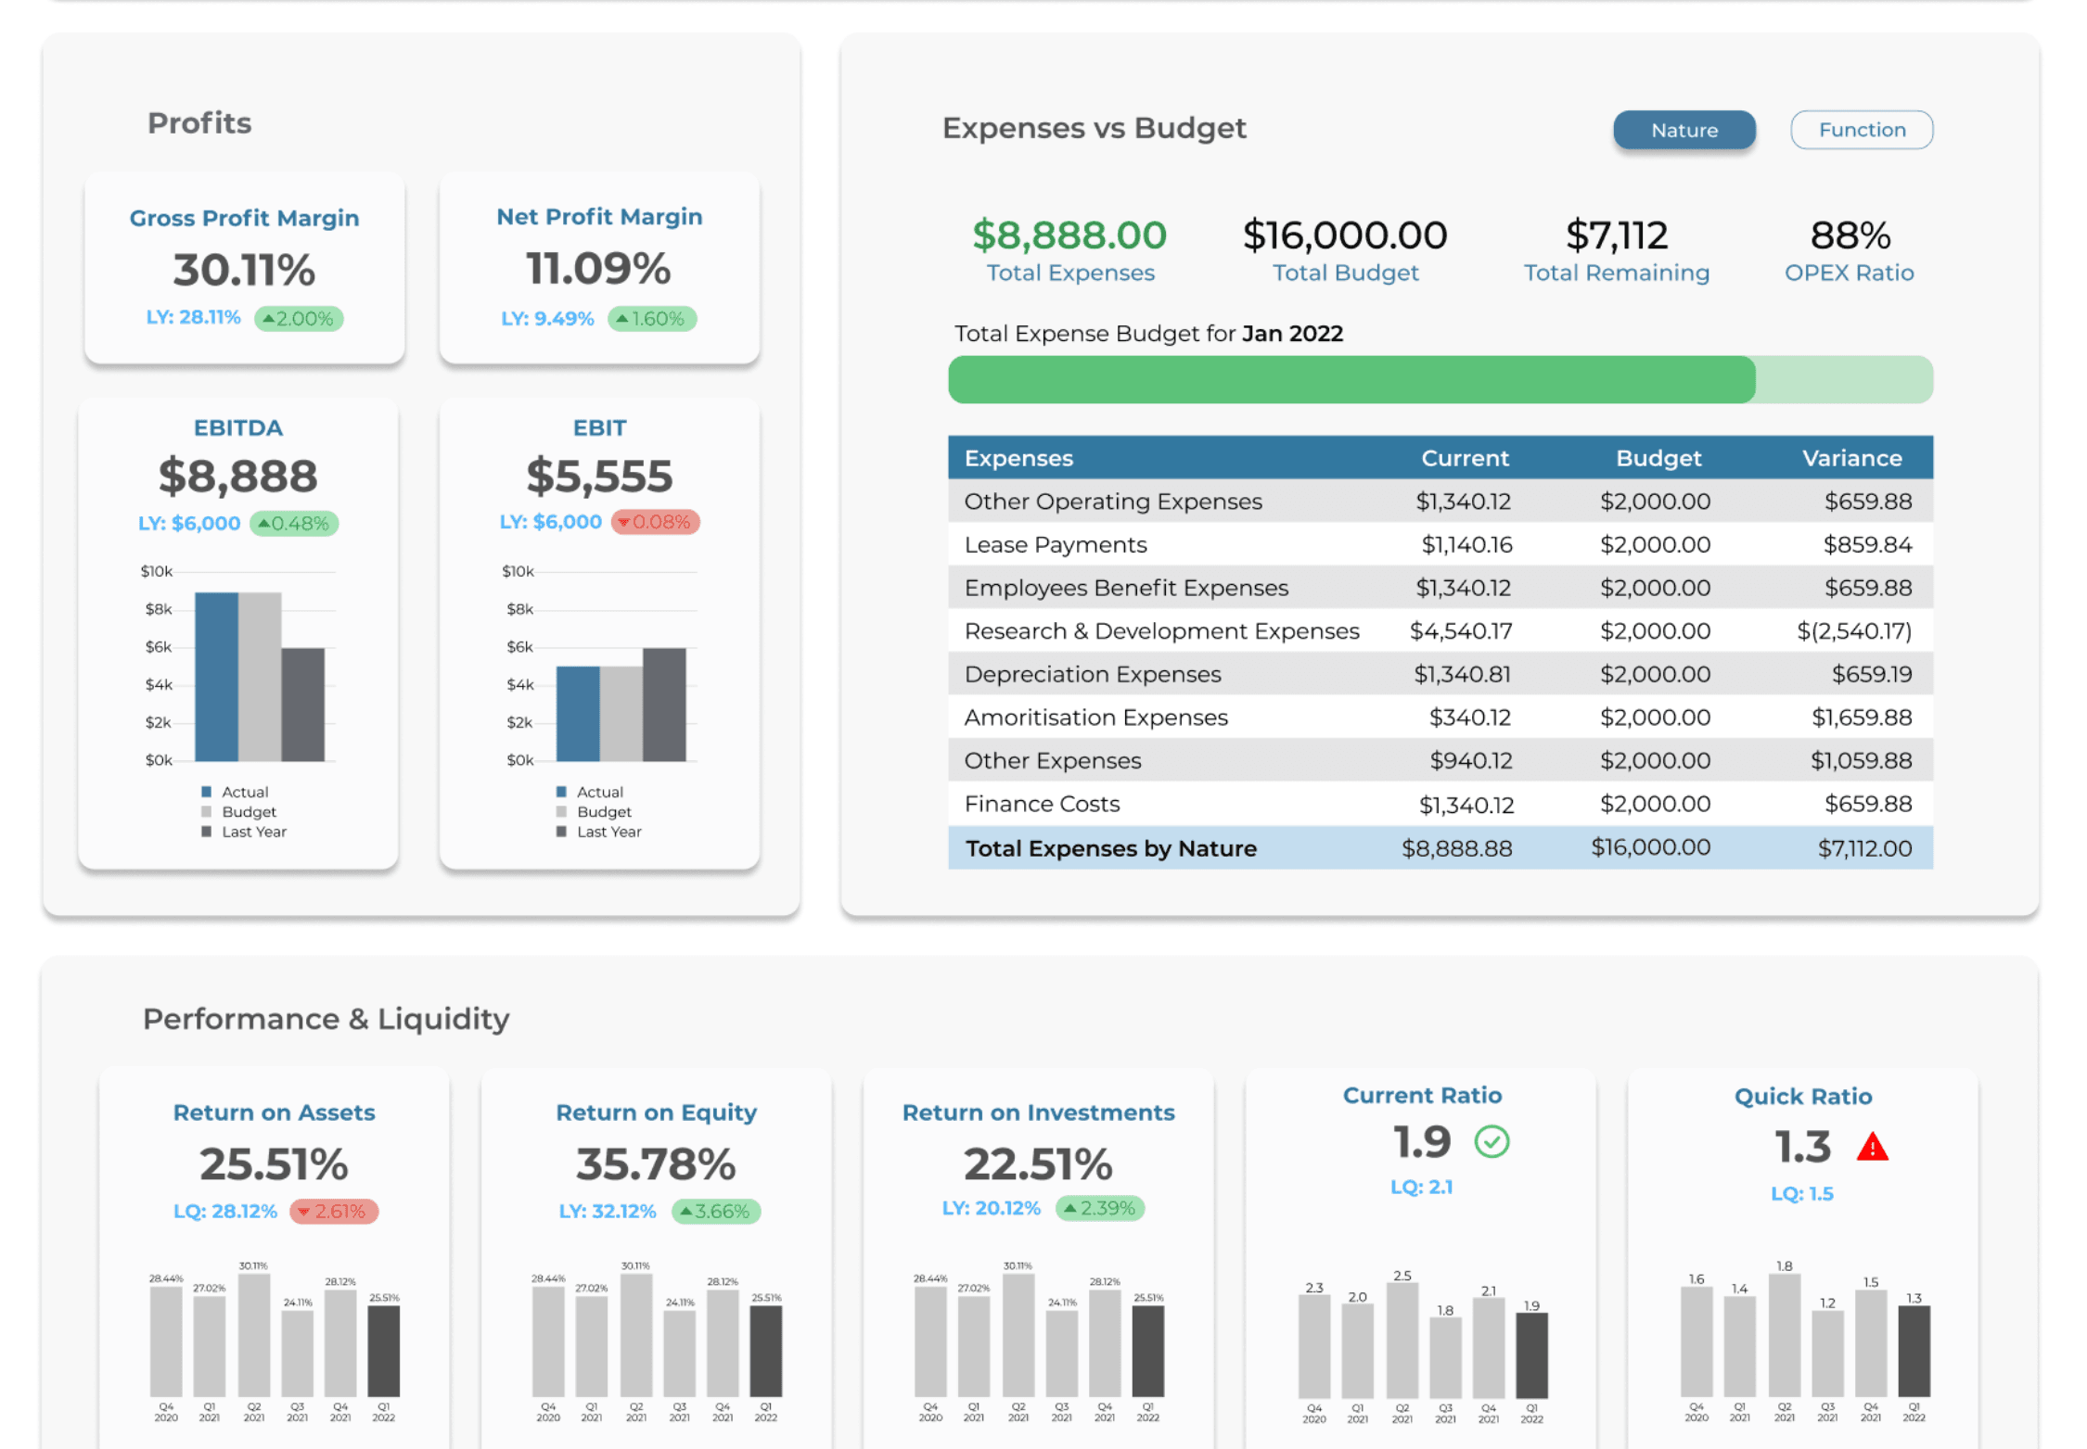Select the Lease Payments row
Viewport: 2087px width, 1449px height.
point(1440,545)
